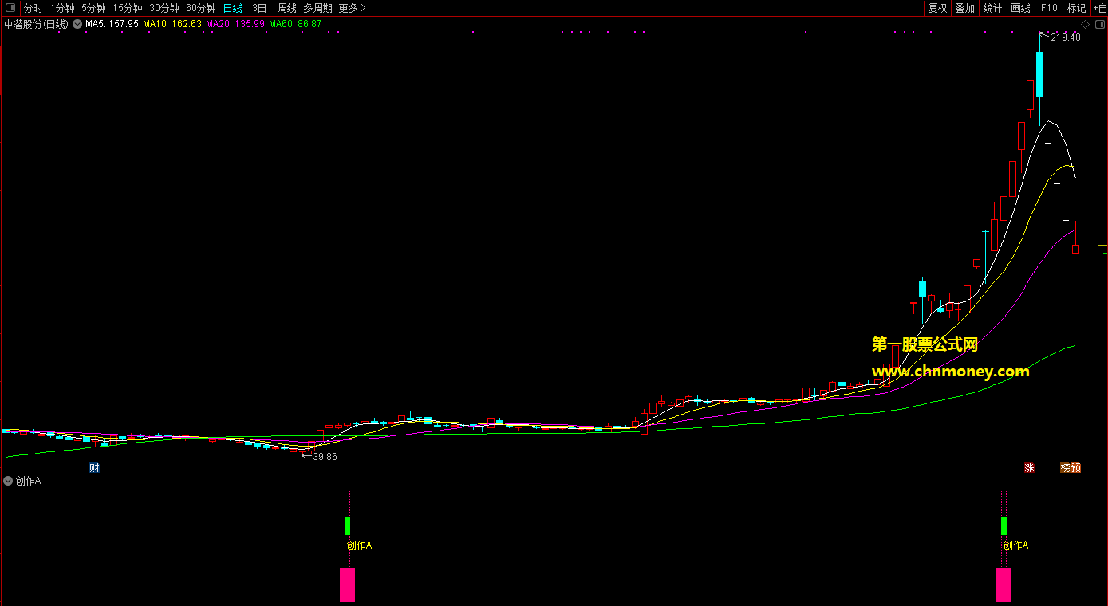Toggle the right panel icon

coord(1099,25)
